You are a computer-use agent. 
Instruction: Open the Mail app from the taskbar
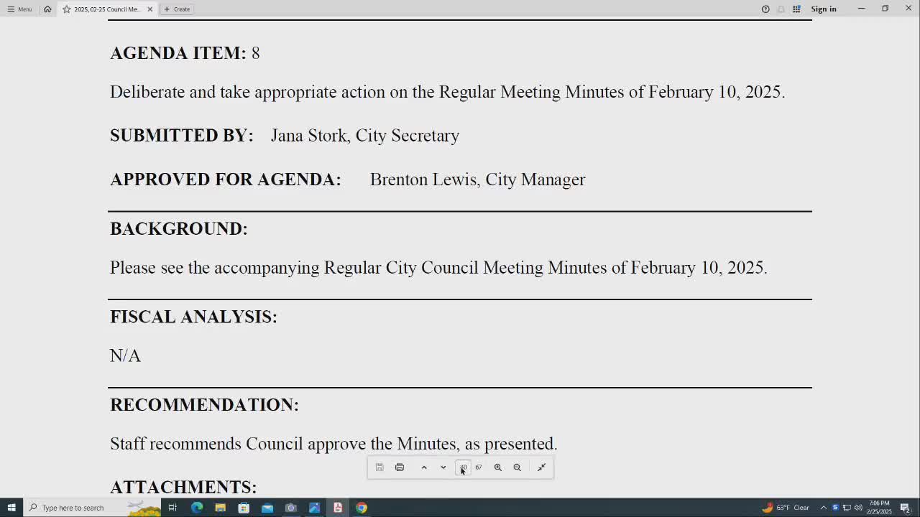[267, 508]
